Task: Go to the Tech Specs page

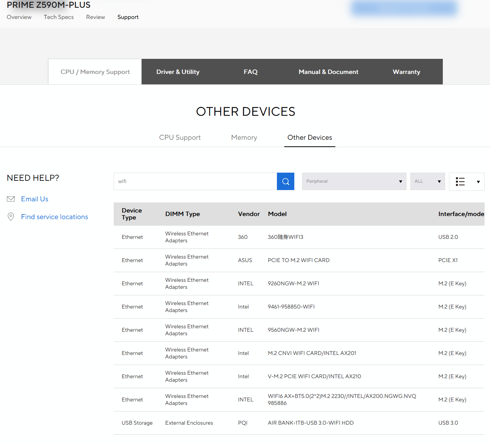Action: (59, 17)
